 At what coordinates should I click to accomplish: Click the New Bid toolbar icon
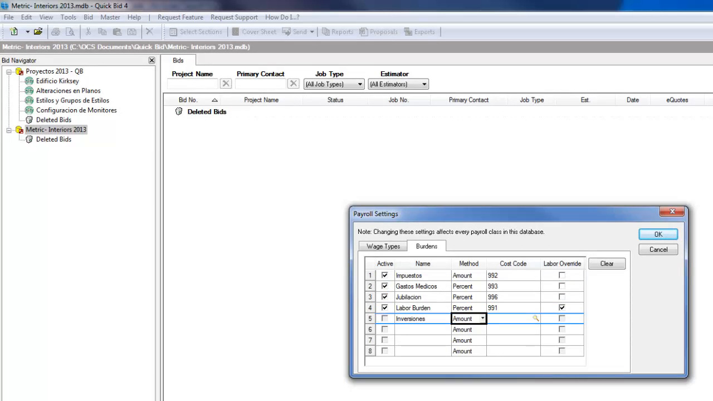(14, 32)
